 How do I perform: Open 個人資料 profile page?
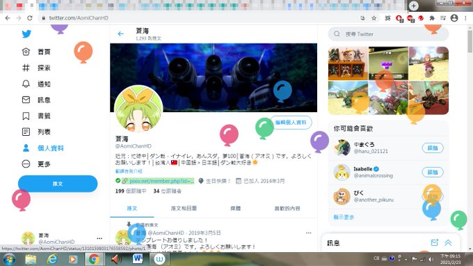click(43, 148)
